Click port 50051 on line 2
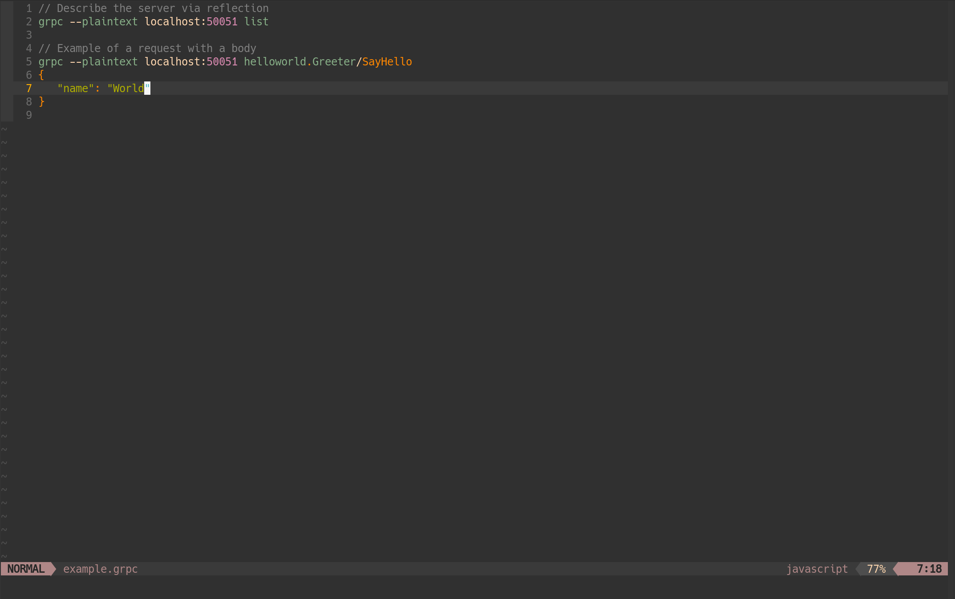 222,22
